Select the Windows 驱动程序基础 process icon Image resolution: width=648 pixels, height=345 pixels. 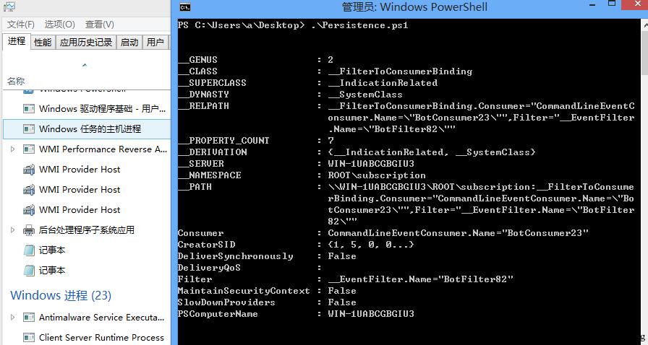coord(28,109)
